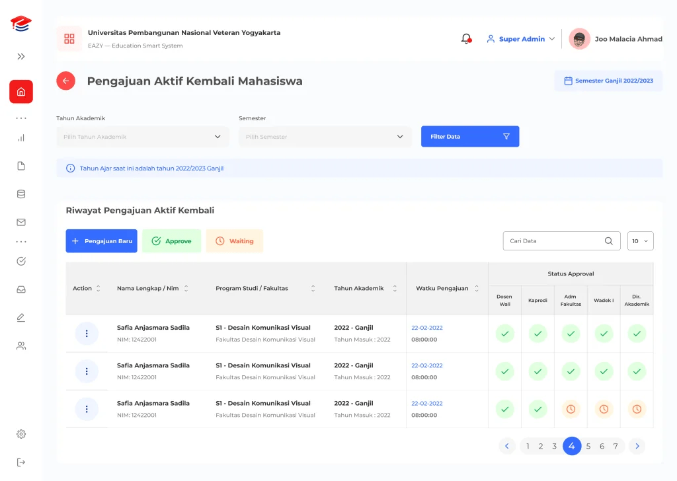Viewport: 677px width, 481px height.
Task: Click the orange Waiting button
Action: 235,240
